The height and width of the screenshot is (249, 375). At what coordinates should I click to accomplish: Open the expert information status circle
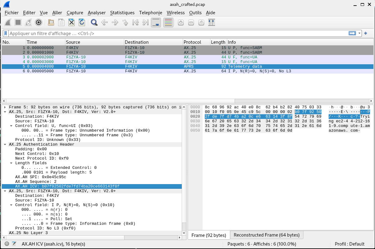coord(7,244)
